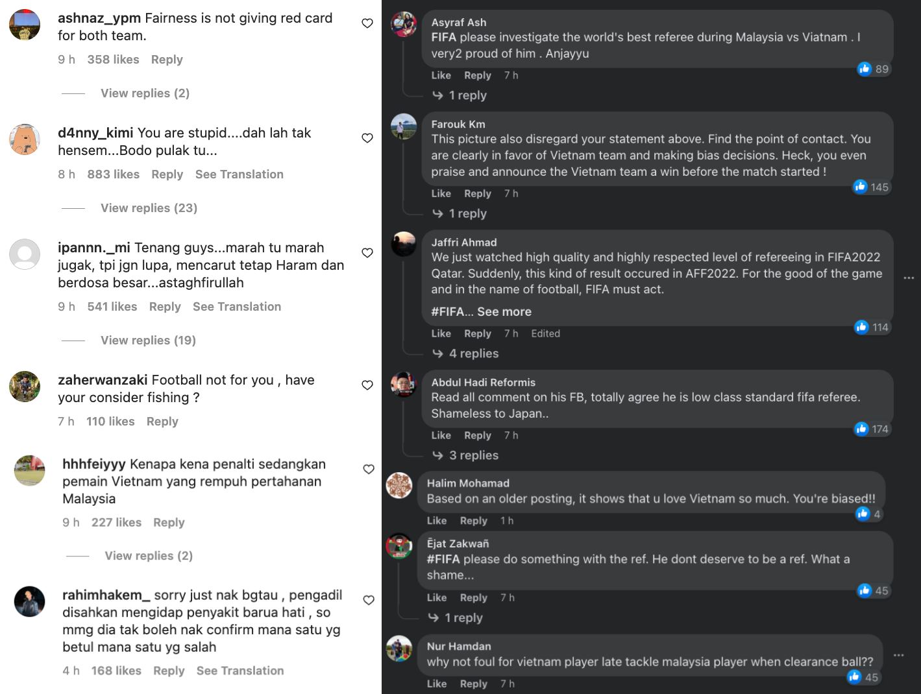Click the 145 thumbs-up badge on Farouk Km's comment
Image resolution: width=921 pixels, height=694 pixels.
tap(870, 187)
